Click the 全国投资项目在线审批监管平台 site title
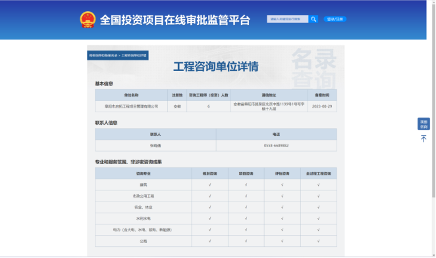436x258 pixels. click(x=175, y=20)
